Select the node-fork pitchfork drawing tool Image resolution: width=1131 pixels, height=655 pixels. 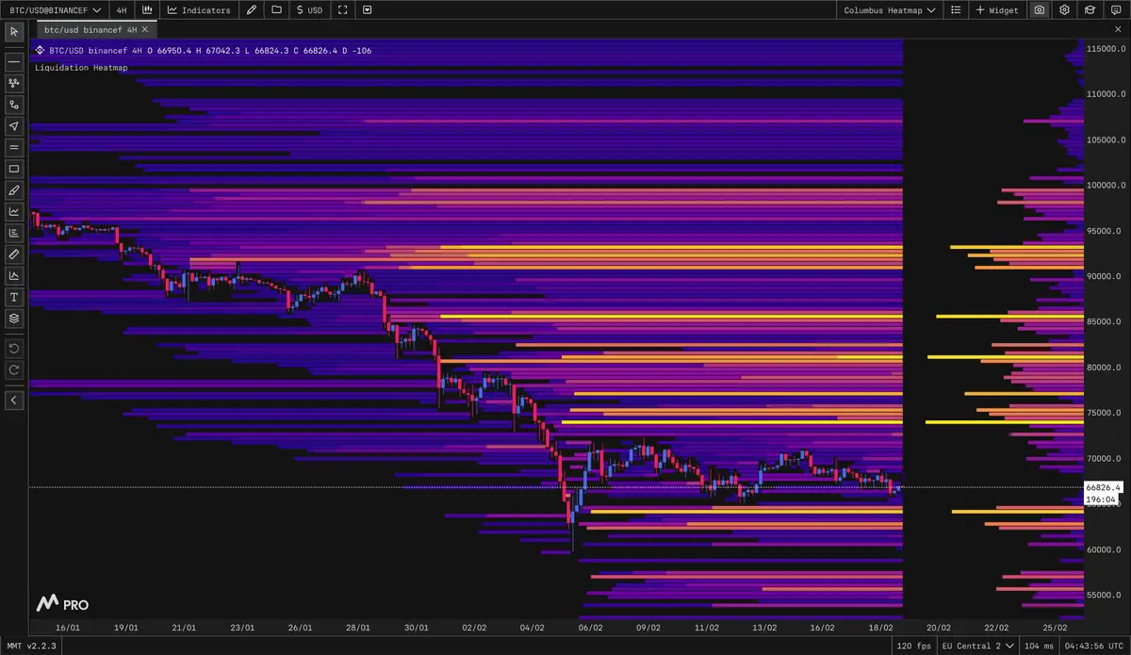pyautogui.click(x=14, y=83)
